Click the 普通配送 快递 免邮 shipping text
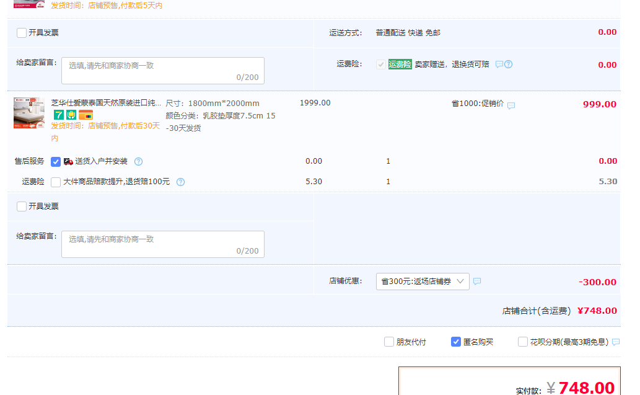 click(x=408, y=33)
